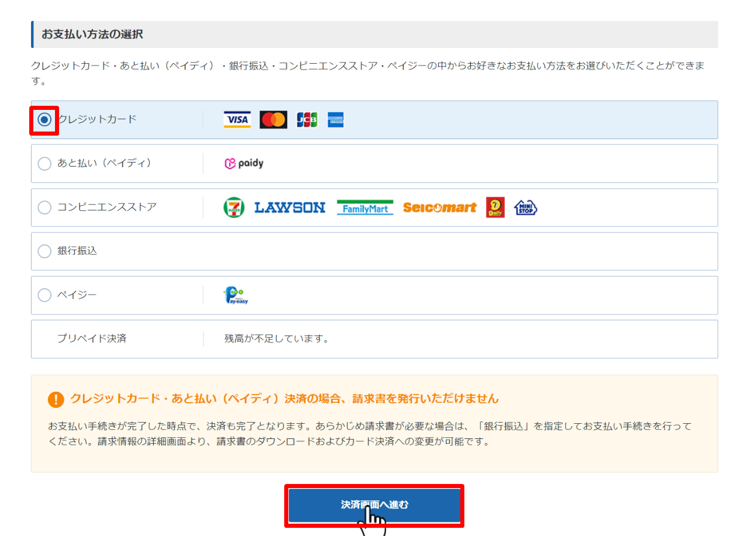This screenshot has height=536, width=748.
Task: Select the あと払い（ペイディ） payment option
Action: 44,163
